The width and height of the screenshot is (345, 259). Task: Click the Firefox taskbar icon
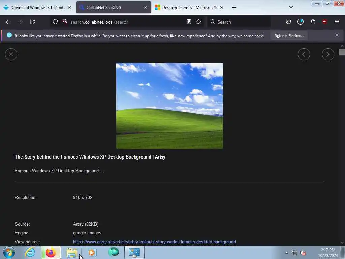point(51,252)
